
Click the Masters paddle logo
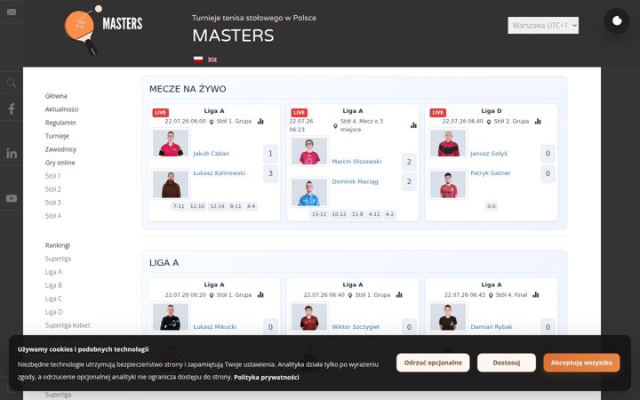(103, 30)
